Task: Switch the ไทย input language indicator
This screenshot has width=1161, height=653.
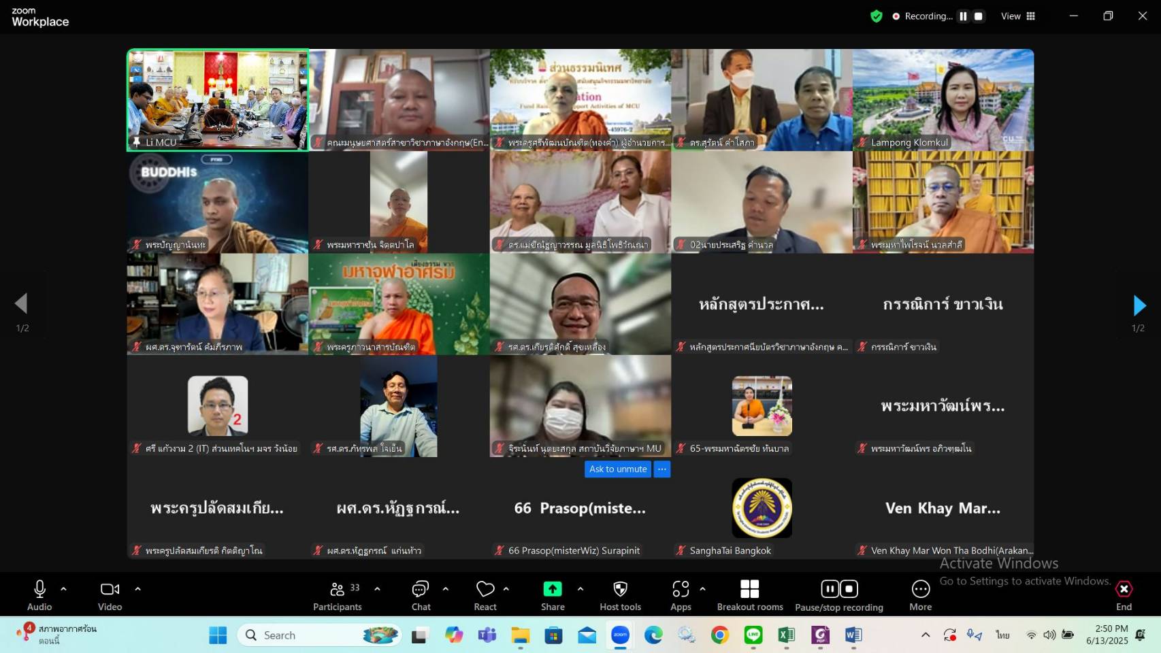Action: pyautogui.click(x=1003, y=635)
